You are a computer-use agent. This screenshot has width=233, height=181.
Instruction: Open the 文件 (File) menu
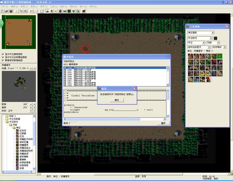5,7
